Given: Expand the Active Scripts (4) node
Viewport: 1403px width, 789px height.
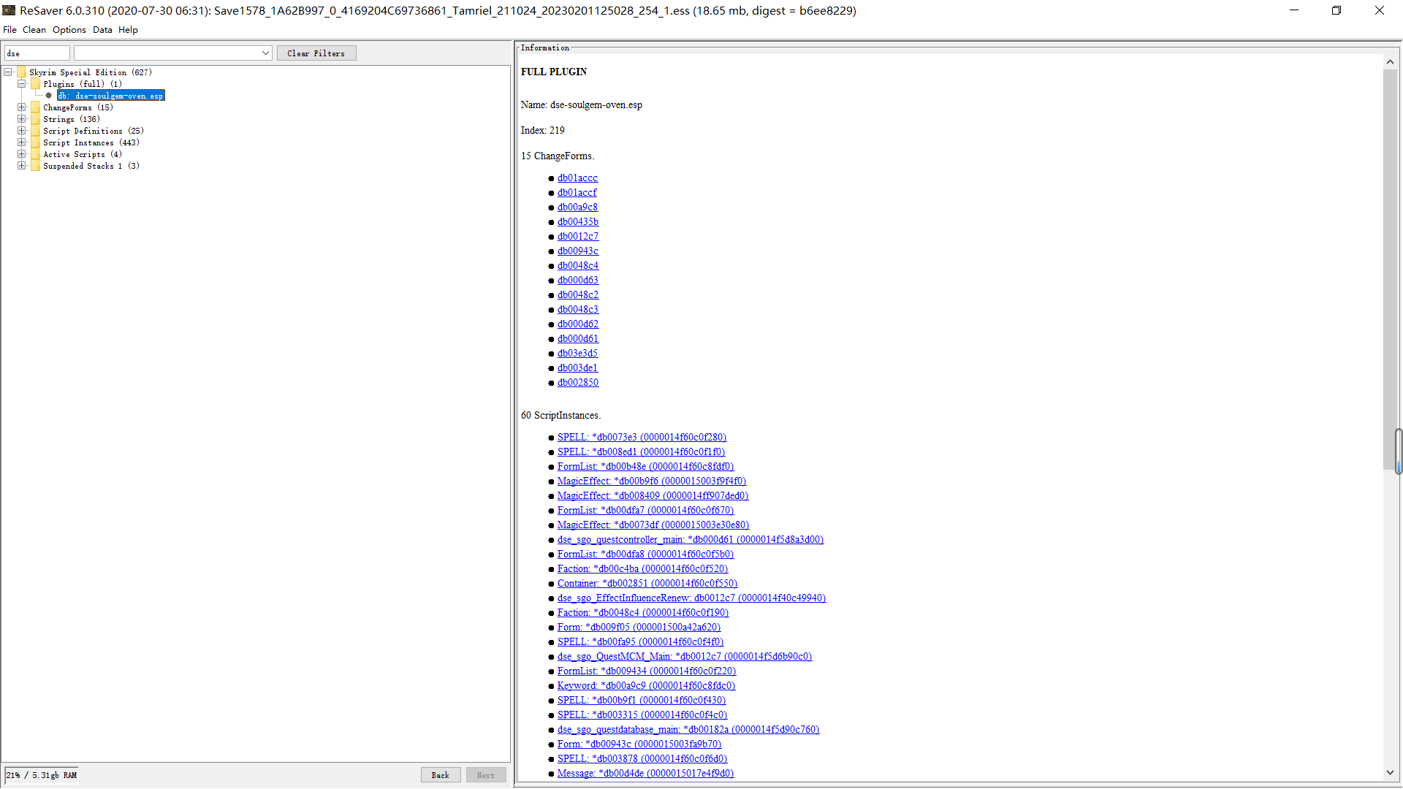Looking at the screenshot, I should coord(22,154).
